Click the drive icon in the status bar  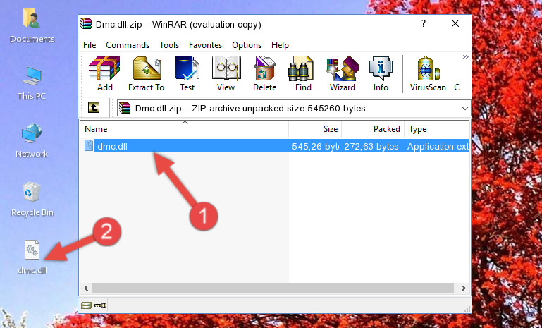(x=87, y=305)
